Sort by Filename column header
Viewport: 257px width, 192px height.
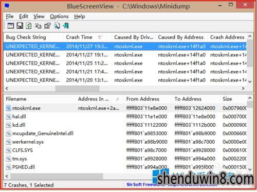tap(40, 99)
